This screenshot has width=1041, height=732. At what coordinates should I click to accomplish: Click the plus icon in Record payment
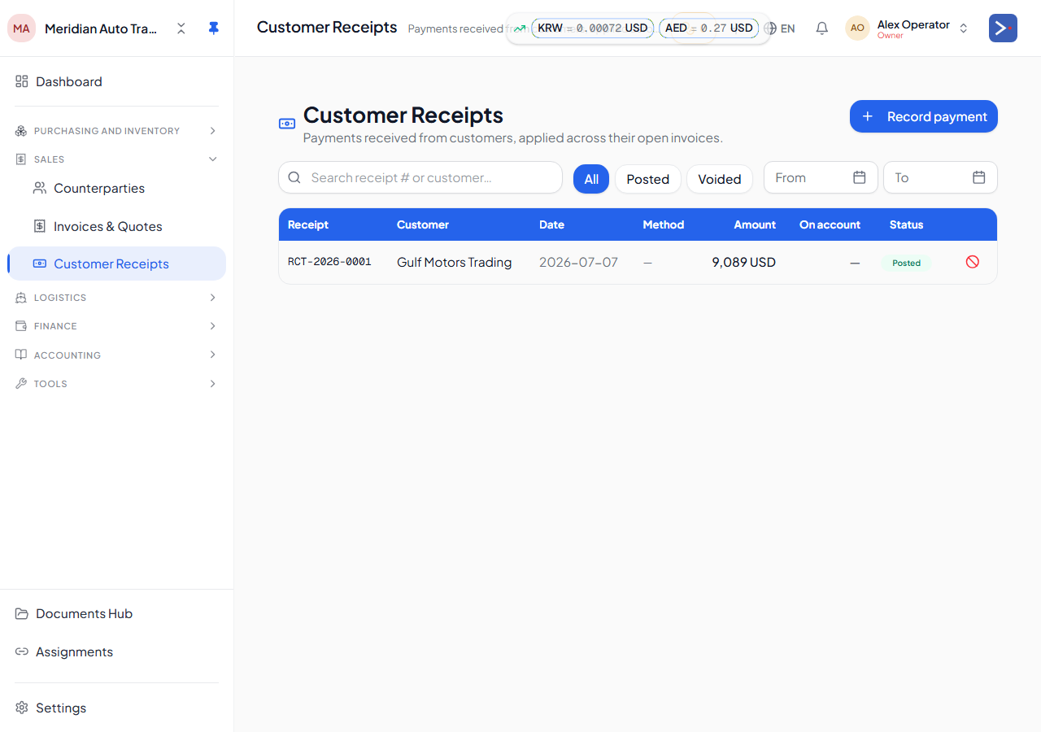point(868,116)
